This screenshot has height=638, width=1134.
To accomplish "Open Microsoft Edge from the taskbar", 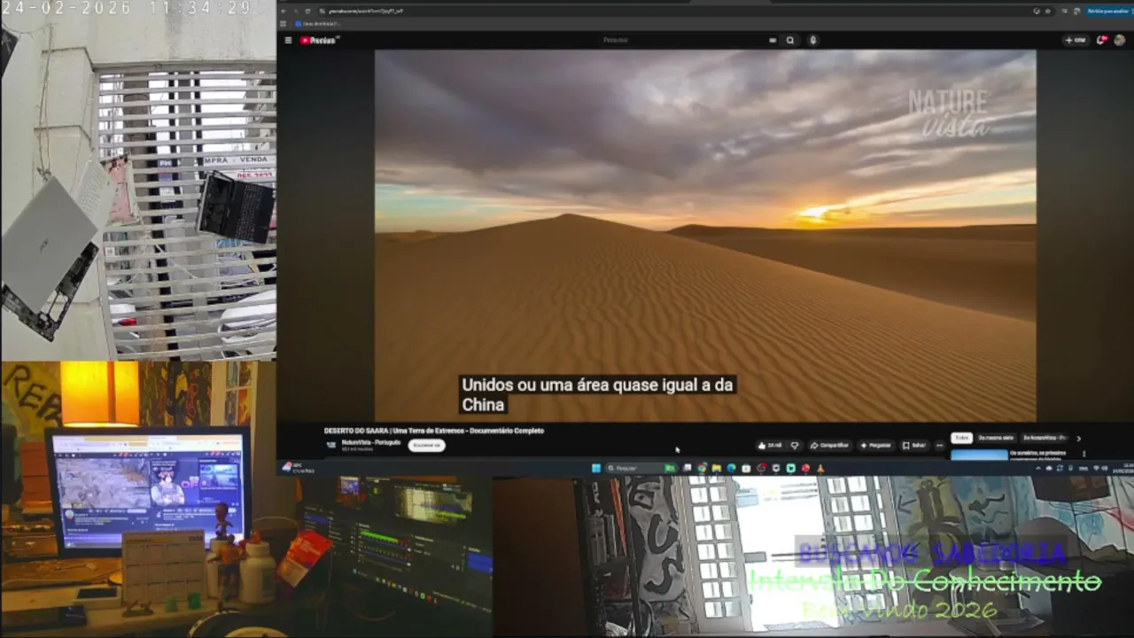I will 731,468.
